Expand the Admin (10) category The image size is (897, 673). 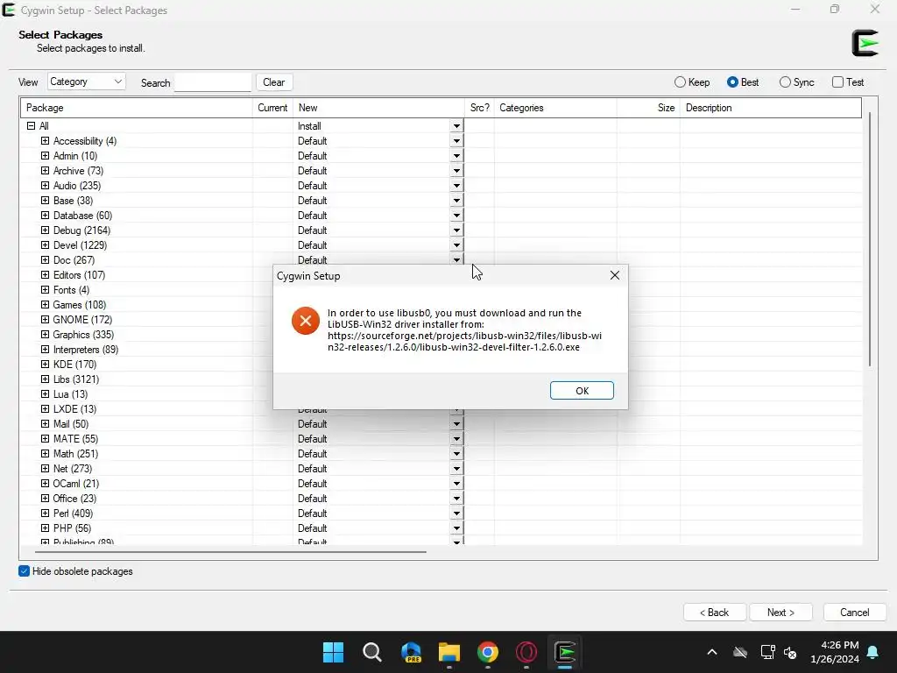46,156
